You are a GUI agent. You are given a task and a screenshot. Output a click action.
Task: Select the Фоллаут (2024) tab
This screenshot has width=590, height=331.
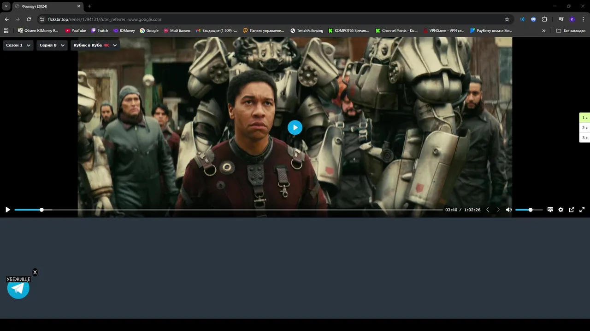48,6
